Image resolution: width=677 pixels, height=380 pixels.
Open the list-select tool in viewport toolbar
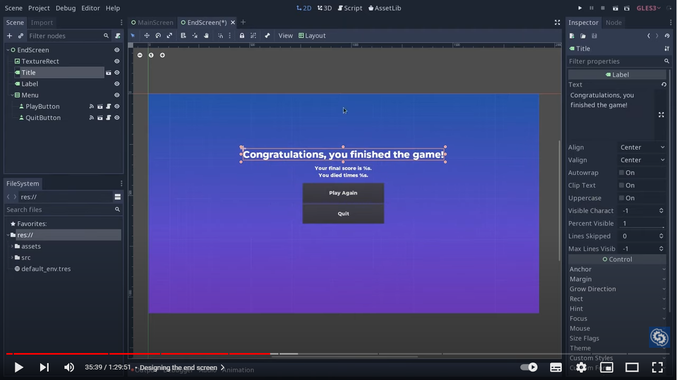point(183,35)
